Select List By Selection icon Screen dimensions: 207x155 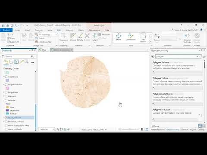16,62
